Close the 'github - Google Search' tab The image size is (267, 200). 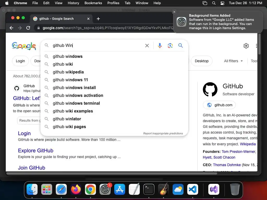coord(88,19)
